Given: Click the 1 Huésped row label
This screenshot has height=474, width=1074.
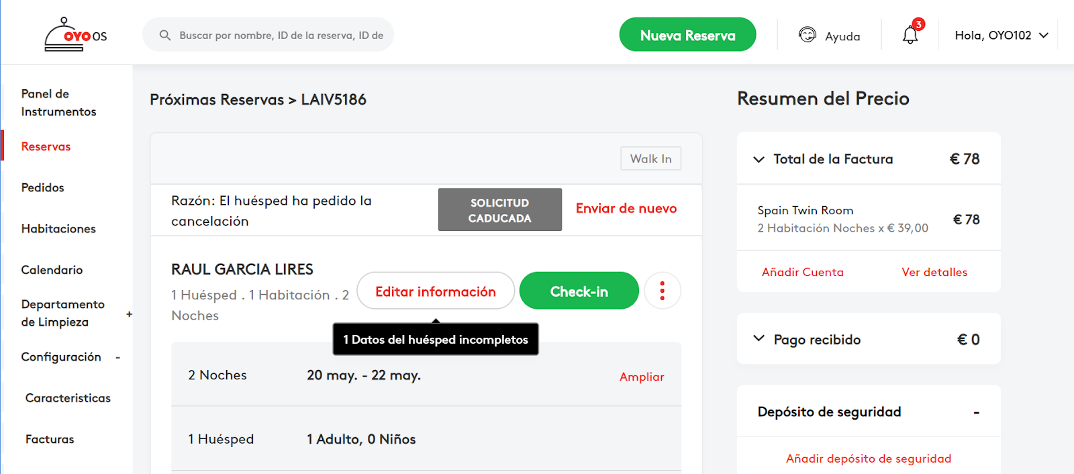Looking at the screenshot, I should pos(221,439).
